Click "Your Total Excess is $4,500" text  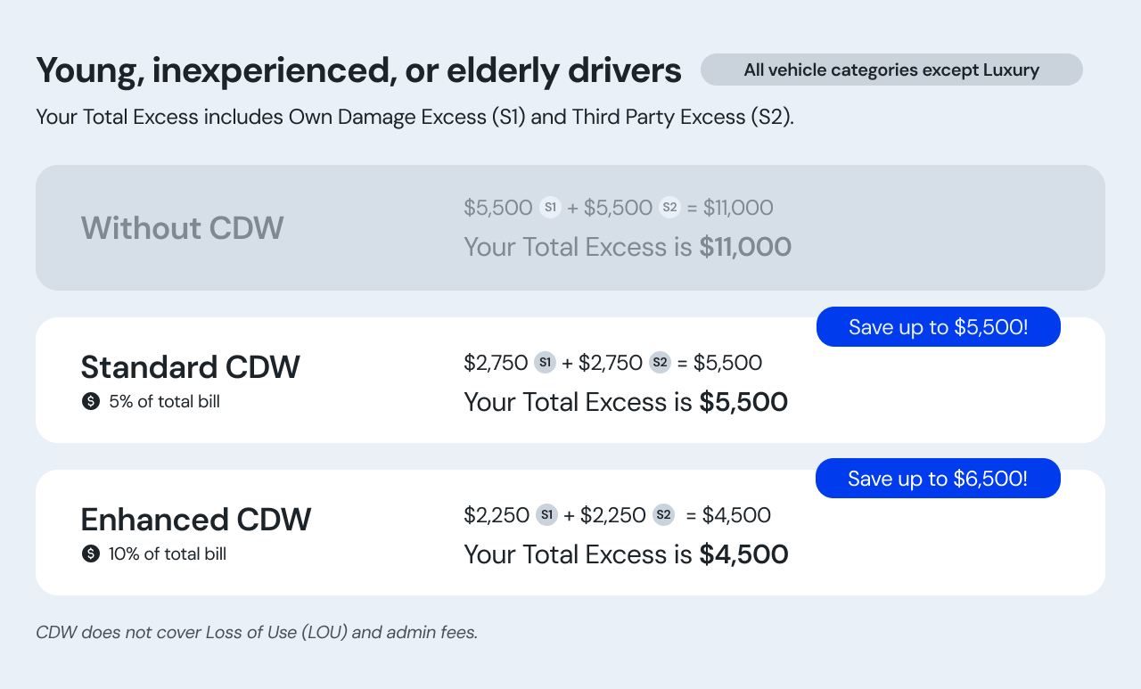pos(626,554)
